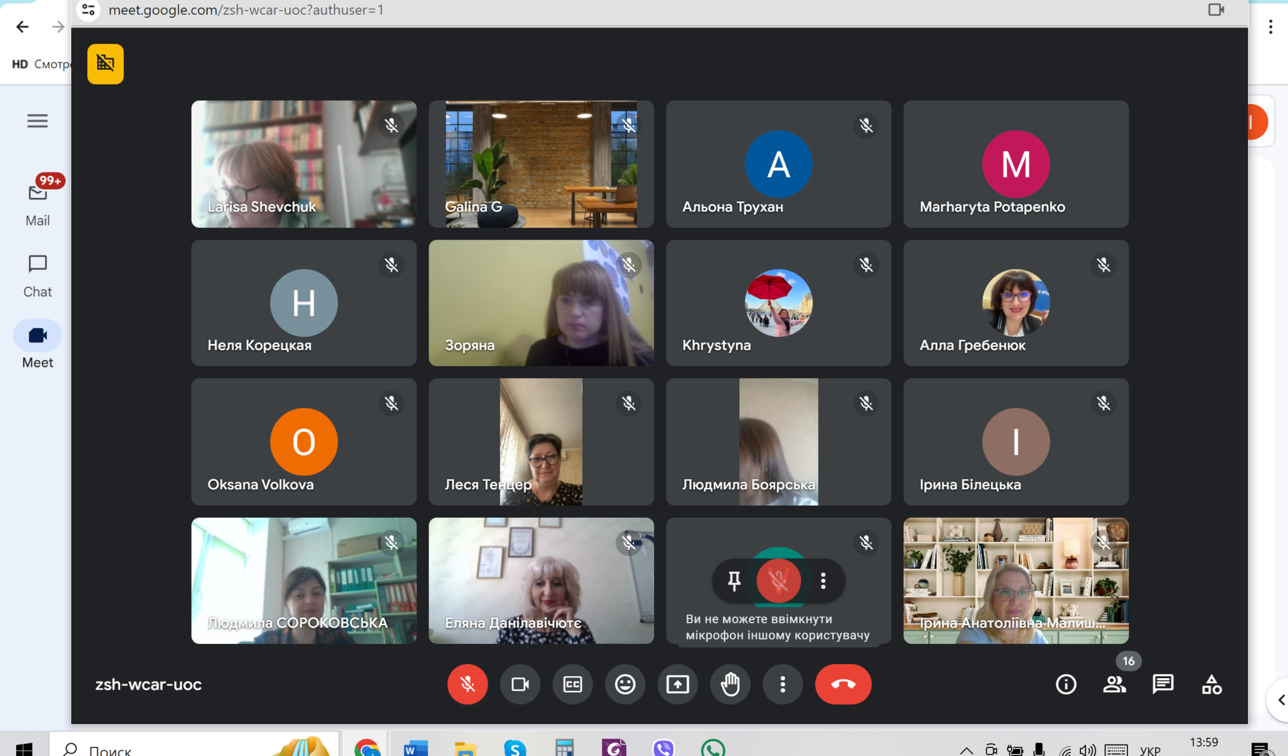Image resolution: width=1288 pixels, height=756 pixels.
Task: Raise hand using the hand icon
Action: (730, 684)
